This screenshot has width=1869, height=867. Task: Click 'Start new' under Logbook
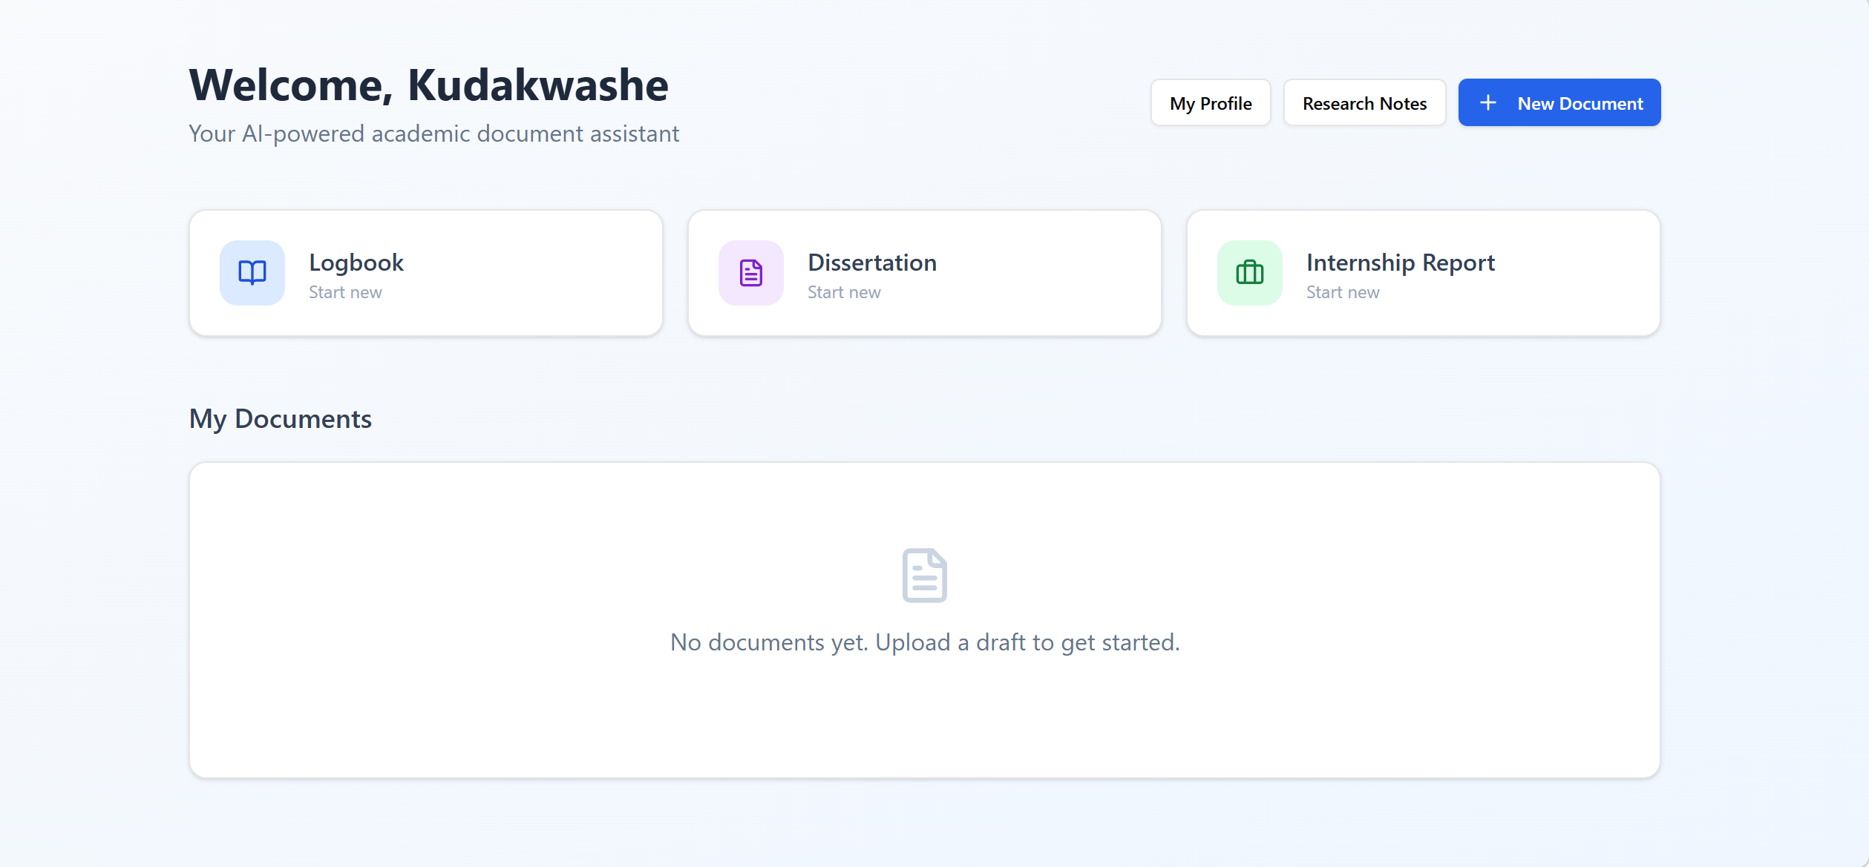(x=345, y=293)
